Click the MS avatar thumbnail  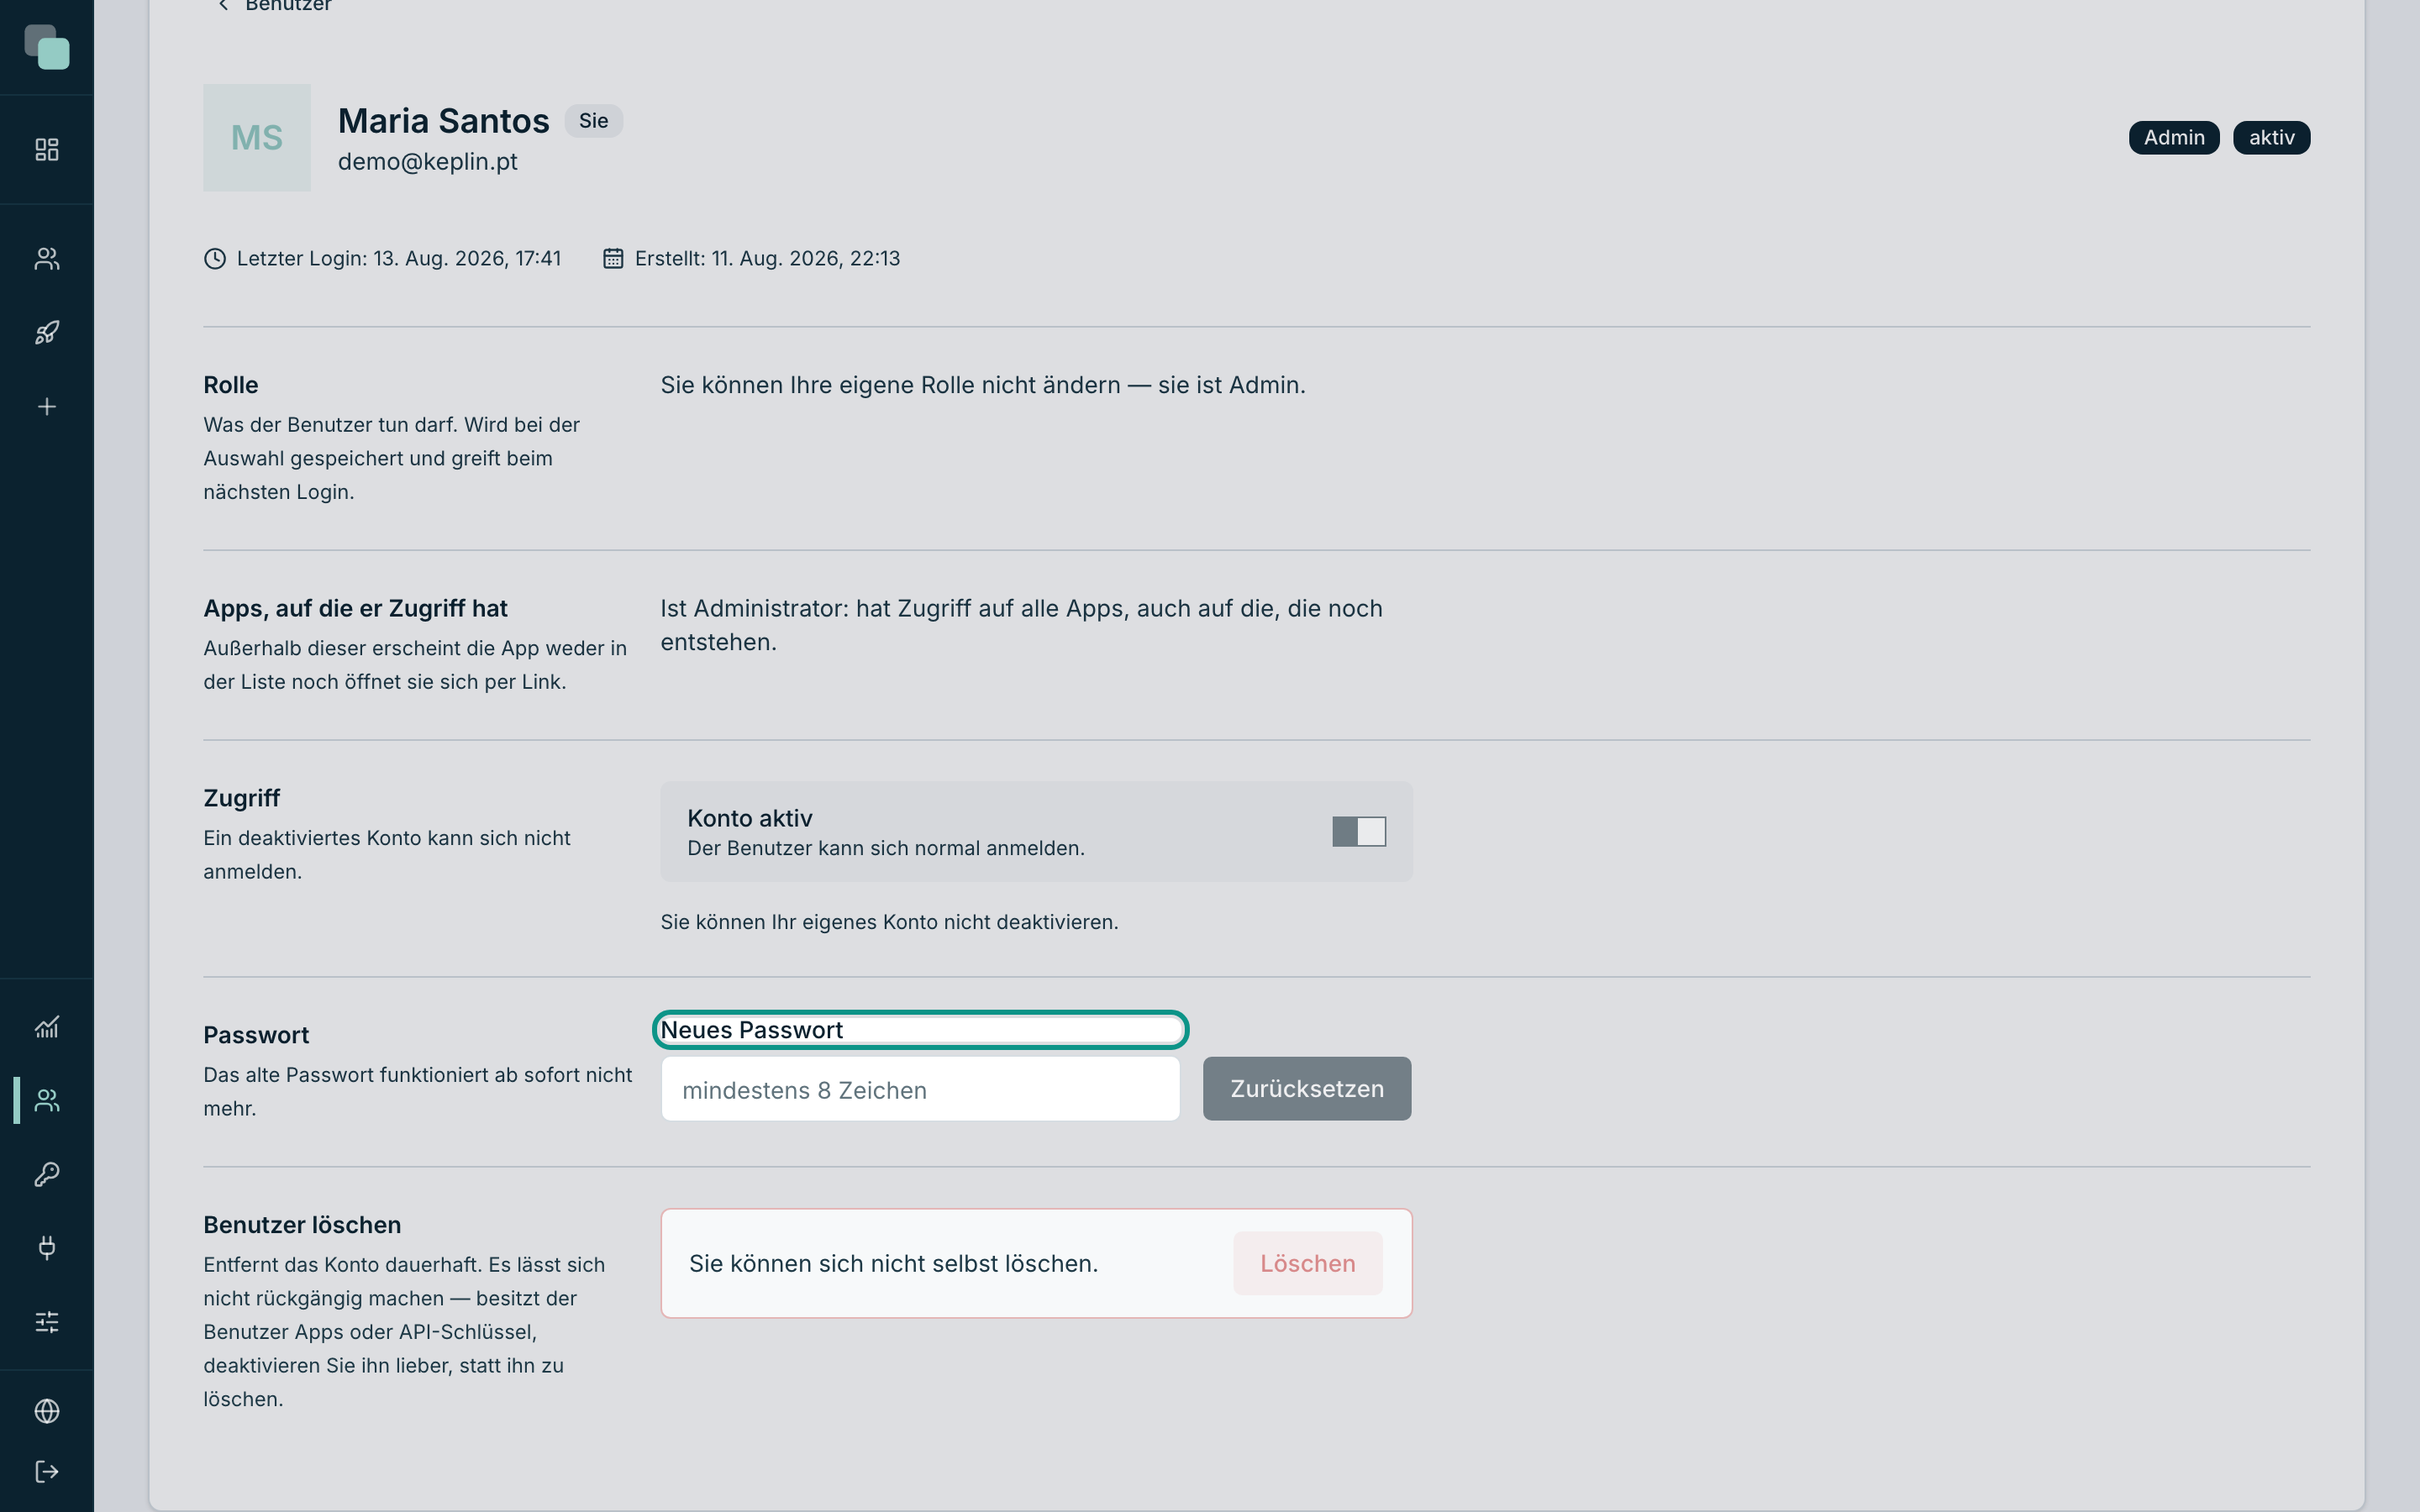[257, 138]
